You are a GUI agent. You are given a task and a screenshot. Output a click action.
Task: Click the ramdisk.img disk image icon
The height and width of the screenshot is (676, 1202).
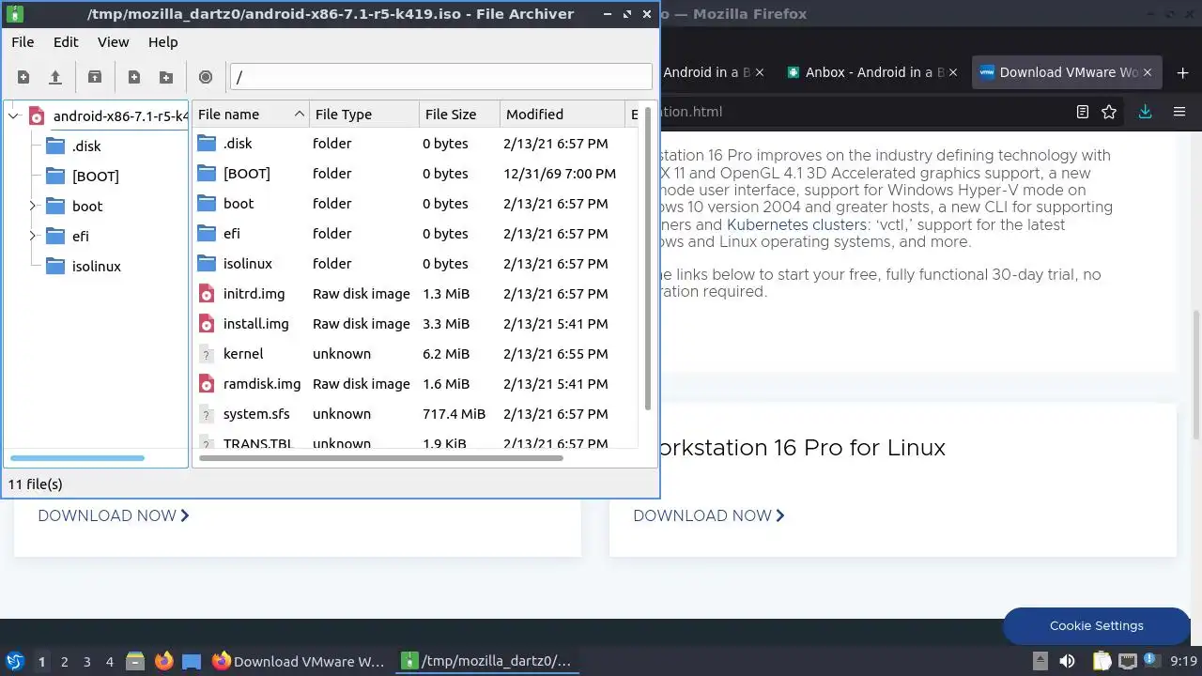pos(207,384)
